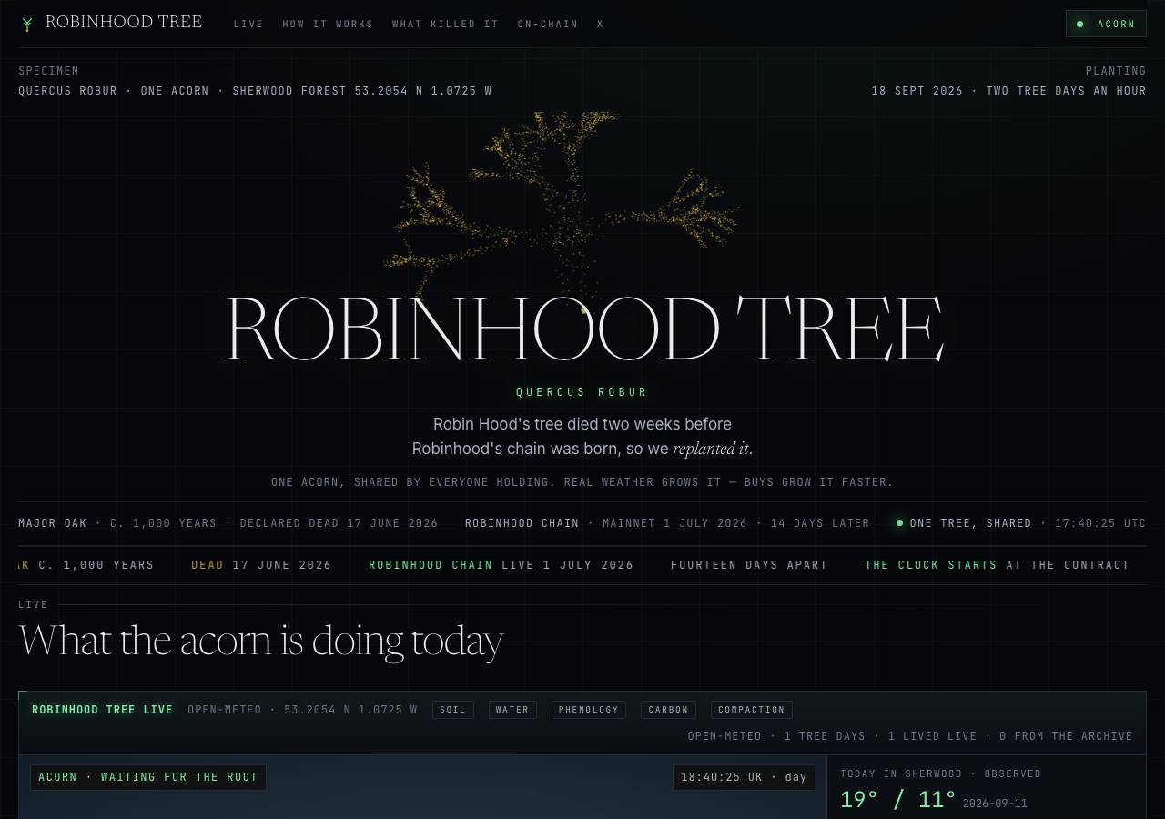This screenshot has height=819, width=1165.
Task: Click the 2026-09-11 date label
Action: [x=995, y=804]
